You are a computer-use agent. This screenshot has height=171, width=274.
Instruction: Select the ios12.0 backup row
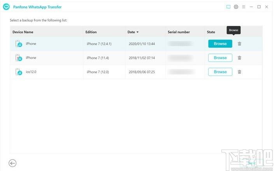(x=136, y=72)
